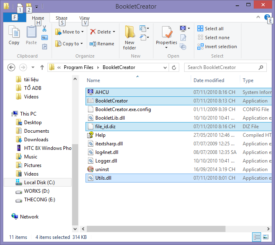The width and height of the screenshot is (275, 245).
Task: Click navigation pane scroll down arrow
Action: [x=75, y=229]
